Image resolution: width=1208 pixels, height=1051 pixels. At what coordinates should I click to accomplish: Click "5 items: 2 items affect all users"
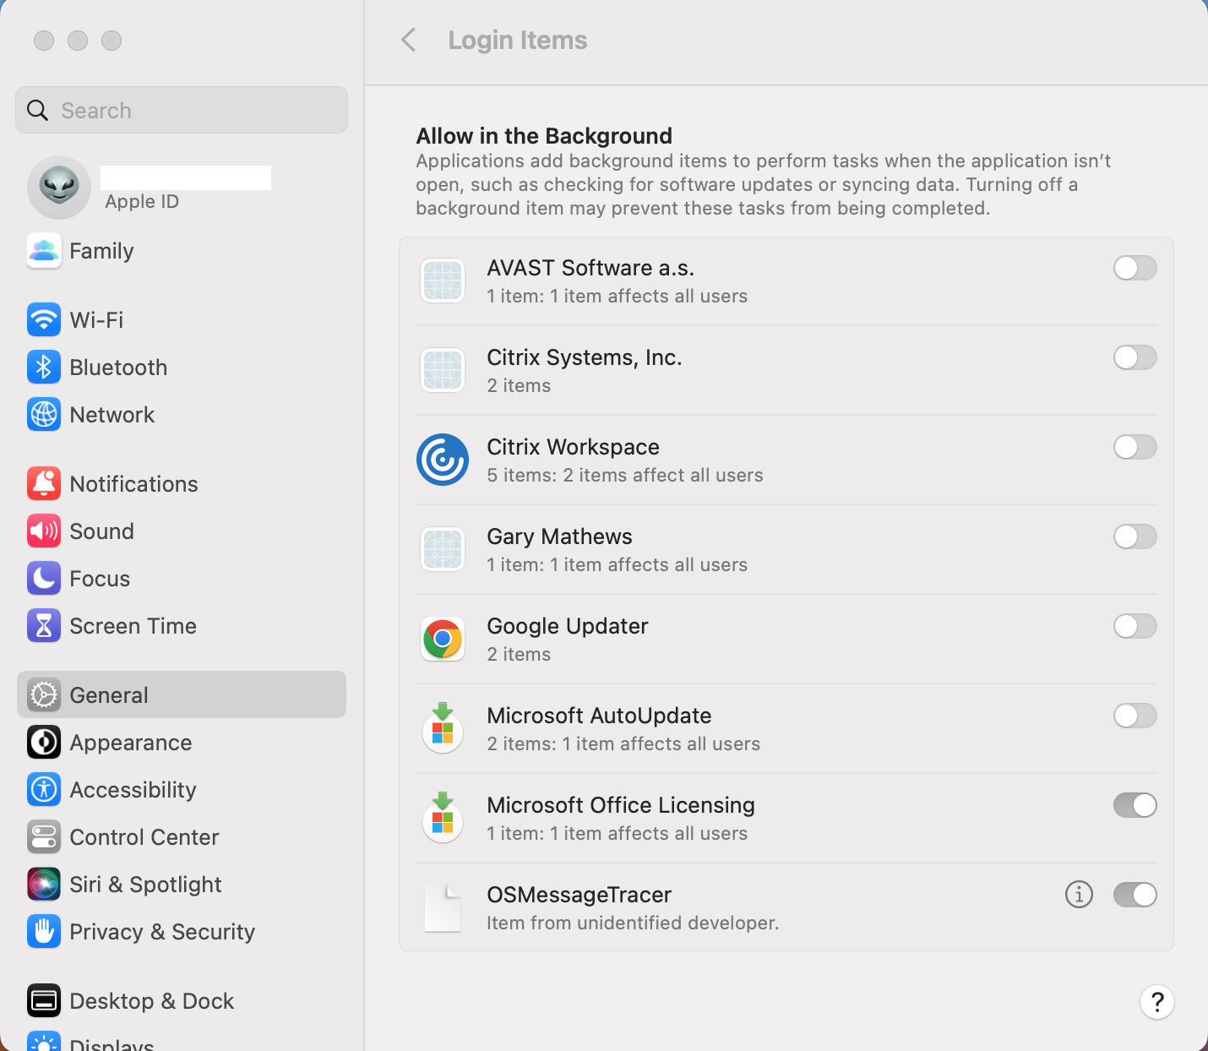coord(625,475)
